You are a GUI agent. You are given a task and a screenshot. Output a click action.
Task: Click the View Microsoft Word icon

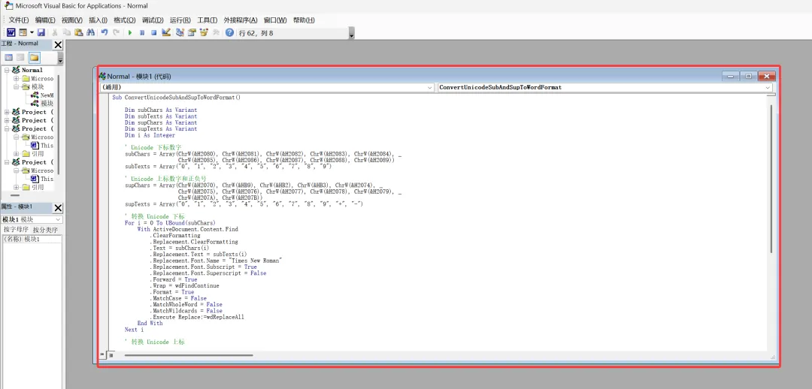click(x=11, y=32)
